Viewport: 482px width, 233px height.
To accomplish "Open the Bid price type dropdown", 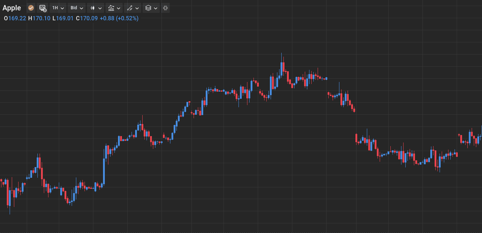I will pyautogui.click(x=77, y=8).
